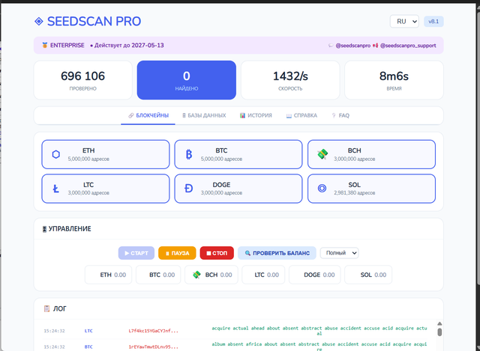Switch to the БАЗЫ ДАННЫХ tab
This screenshot has width=480, height=351.
[x=204, y=115]
